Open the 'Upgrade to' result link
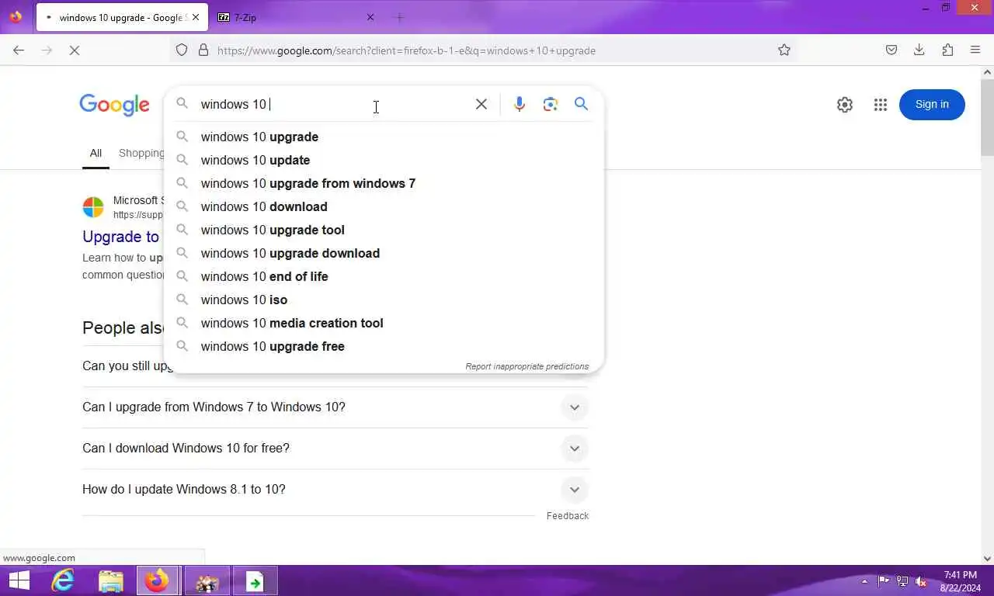The width and height of the screenshot is (994, 596). (121, 237)
